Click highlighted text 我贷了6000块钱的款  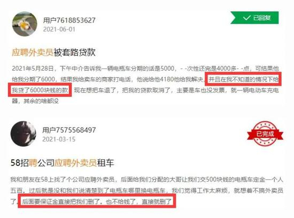[40, 90]
